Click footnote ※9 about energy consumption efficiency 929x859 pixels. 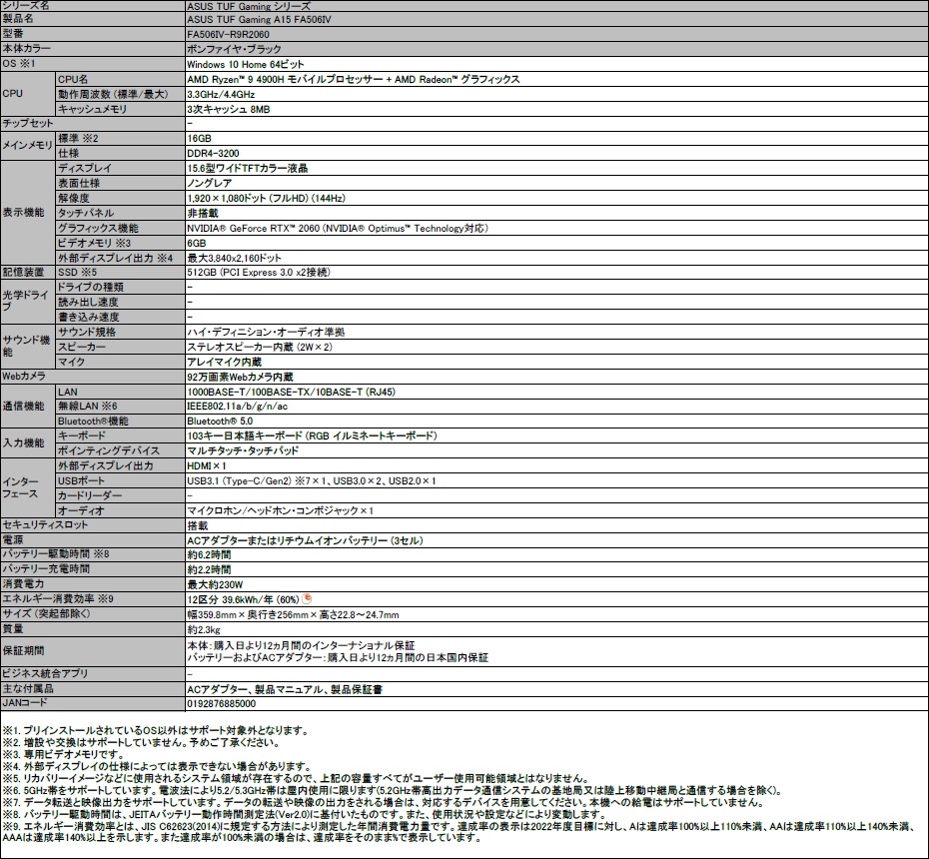point(457,832)
